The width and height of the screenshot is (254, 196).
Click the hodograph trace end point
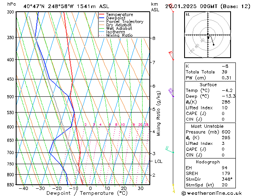click(x=214, y=45)
